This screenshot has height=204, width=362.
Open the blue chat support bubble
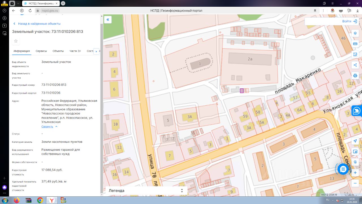click(343, 169)
